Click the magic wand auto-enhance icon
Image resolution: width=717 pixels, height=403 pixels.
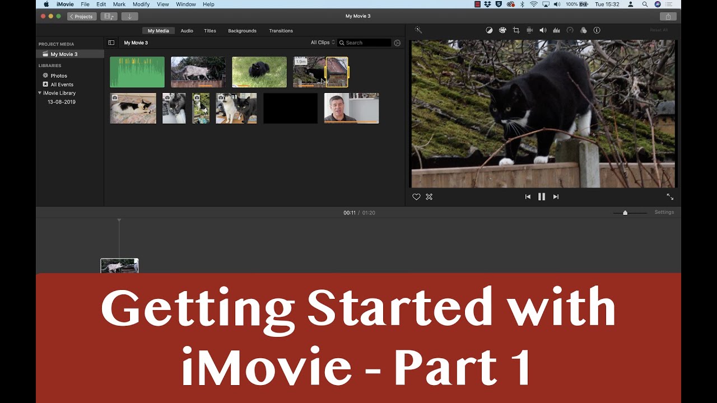pos(418,30)
